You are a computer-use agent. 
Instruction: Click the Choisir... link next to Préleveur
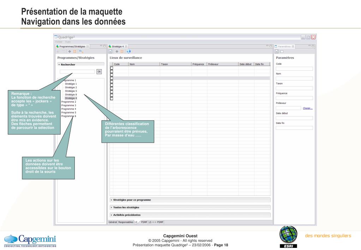click(x=308, y=108)
